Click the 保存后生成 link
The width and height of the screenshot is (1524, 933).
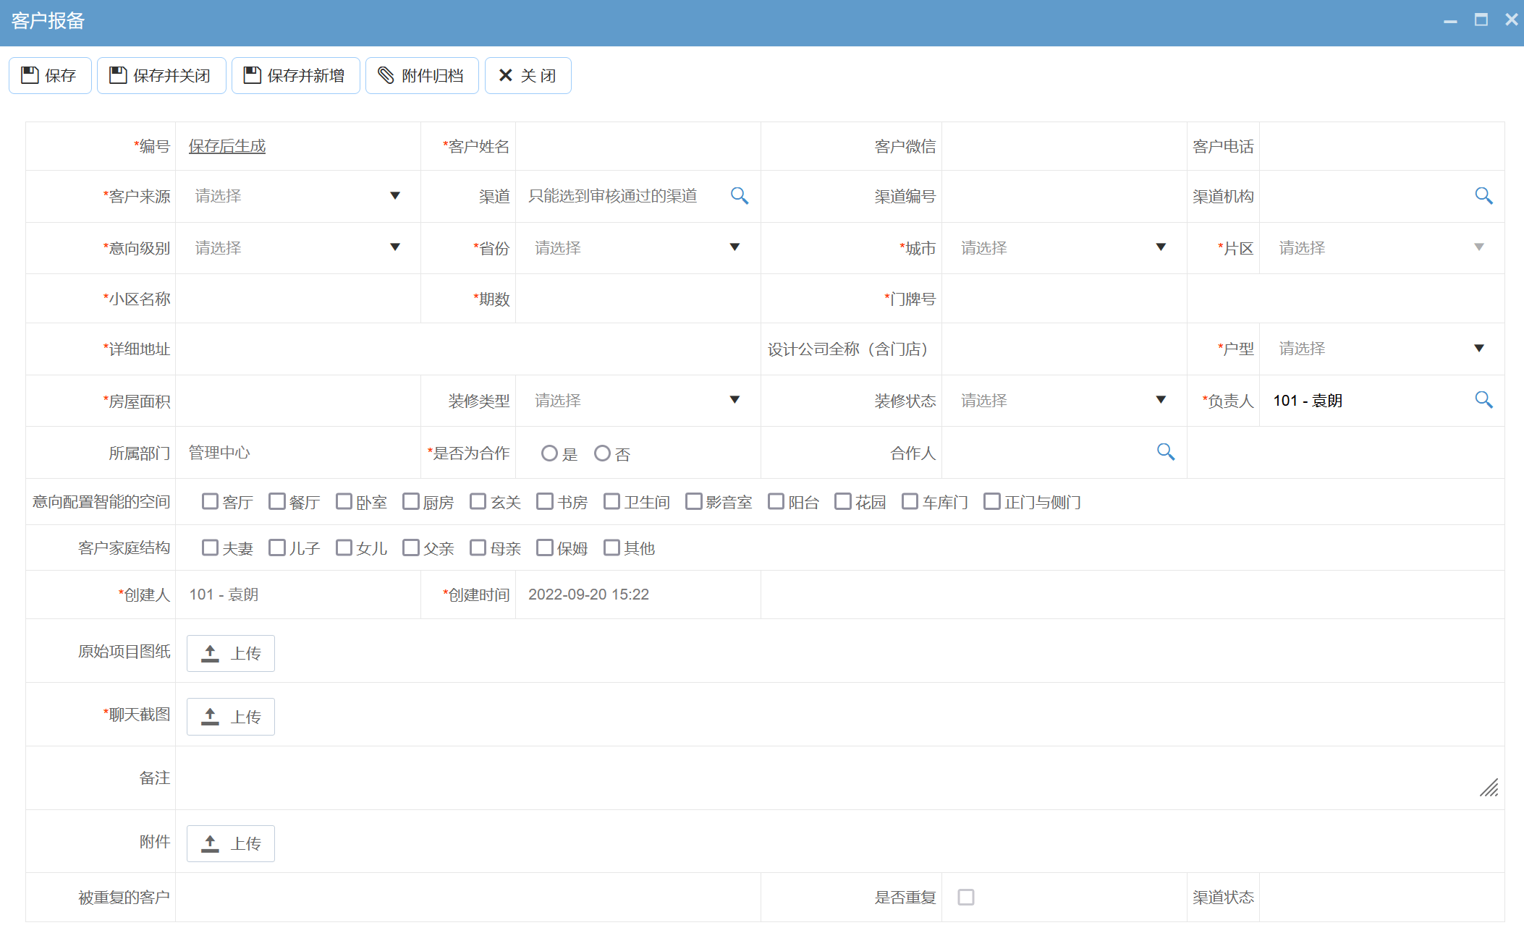click(227, 146)
